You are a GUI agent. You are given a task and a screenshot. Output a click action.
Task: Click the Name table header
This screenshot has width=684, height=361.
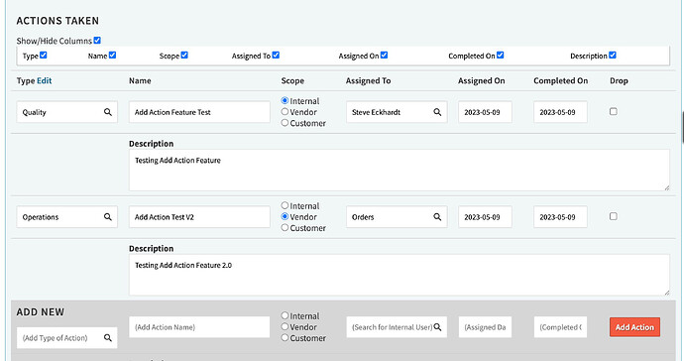[140, 80]
